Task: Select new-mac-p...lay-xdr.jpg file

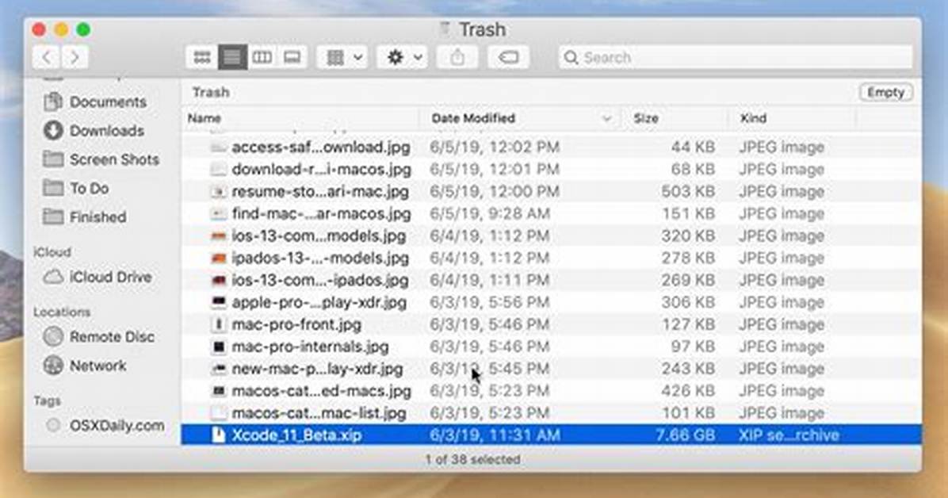Action: pyautogui.click(x=551, y=369)
